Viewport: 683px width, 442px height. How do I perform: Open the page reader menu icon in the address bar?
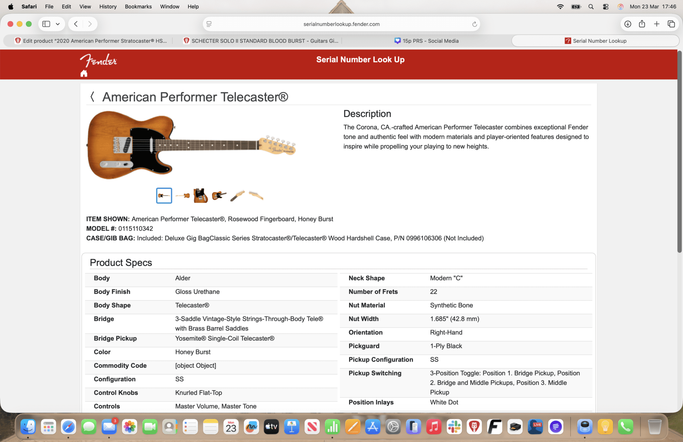tap(209, 24)
